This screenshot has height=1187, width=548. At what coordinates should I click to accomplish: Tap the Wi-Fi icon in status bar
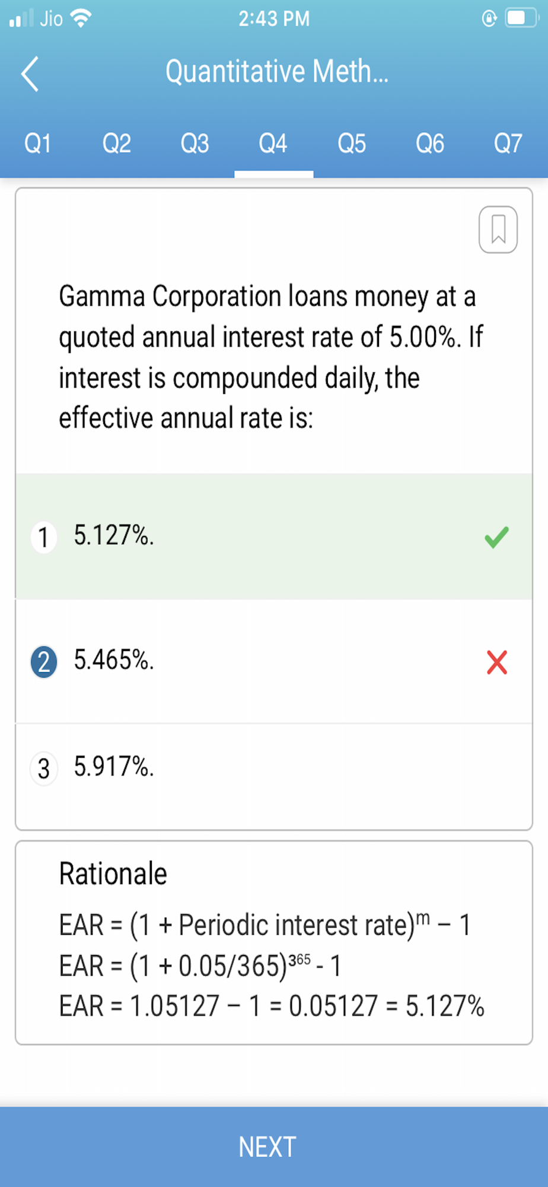click(x=81, y=18)
